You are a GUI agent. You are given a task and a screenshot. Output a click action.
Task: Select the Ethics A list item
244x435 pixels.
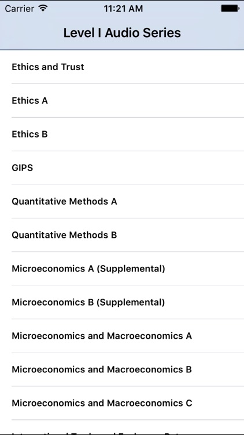tap(122, 100)
